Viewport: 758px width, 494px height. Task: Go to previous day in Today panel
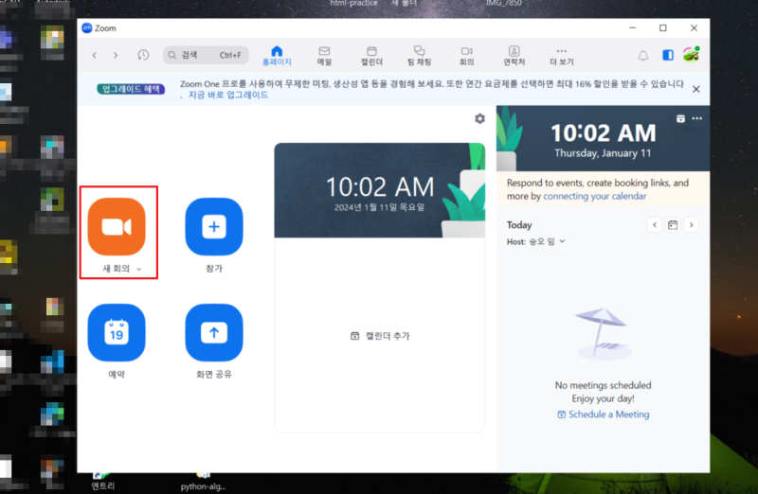(655, 224)
